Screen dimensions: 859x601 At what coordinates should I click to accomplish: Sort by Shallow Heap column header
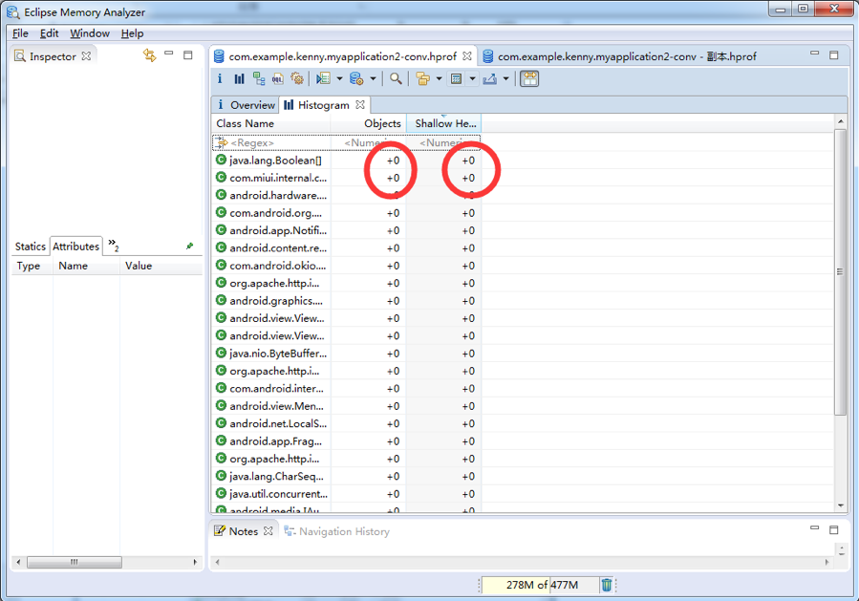[x=443, y=123]
